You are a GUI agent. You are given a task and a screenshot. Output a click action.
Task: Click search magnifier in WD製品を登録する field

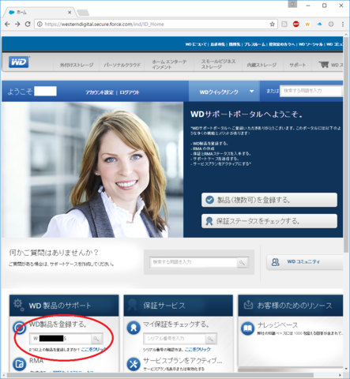(x=96, y=339)
